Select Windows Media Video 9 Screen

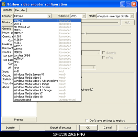47,87
